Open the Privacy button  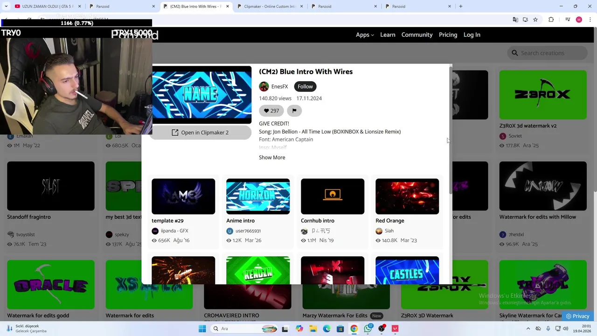point(578,316)
